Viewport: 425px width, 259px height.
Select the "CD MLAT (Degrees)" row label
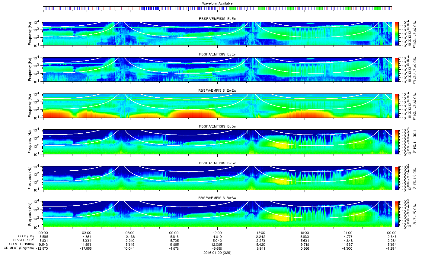pos(19,248)
